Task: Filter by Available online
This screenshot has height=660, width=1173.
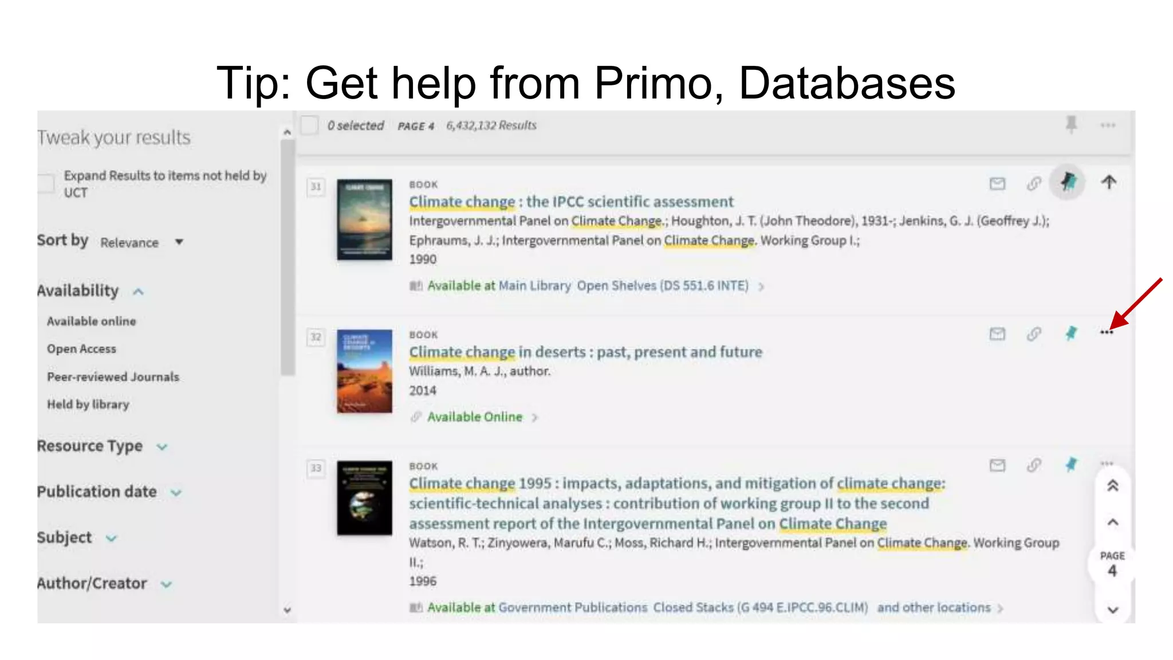Action: point(92,321)
